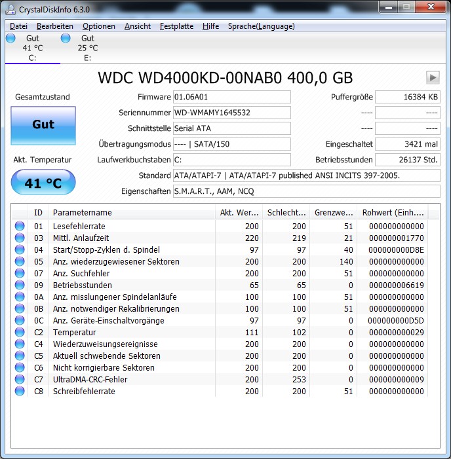Sort by the Parametername column header
The image size is (451, 459).
(x=132, y=213)
